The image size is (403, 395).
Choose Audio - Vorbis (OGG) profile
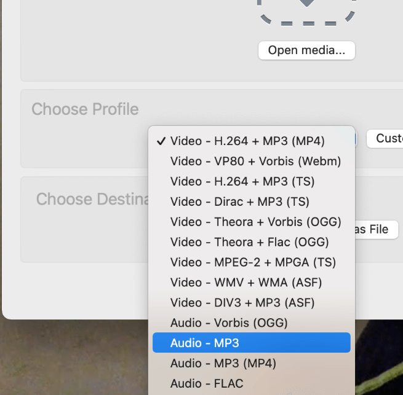pyautogui.click(x=229, y=323)
